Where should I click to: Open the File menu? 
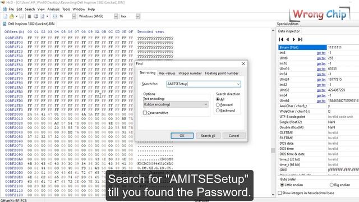[x=11, y=9]
